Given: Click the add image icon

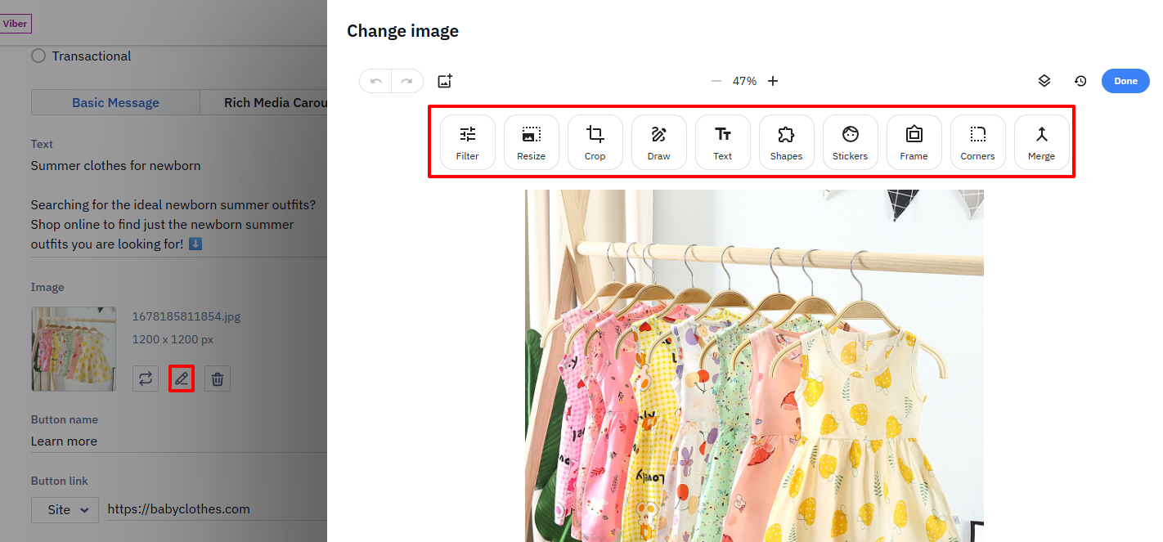Looking at the screenshot, I should click(445, 81).
